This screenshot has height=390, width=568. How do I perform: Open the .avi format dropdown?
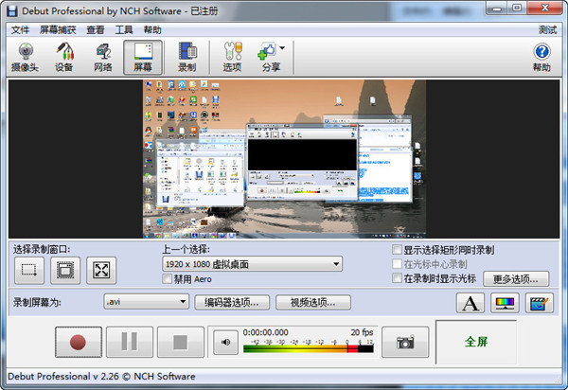click(x=147, y=302)
